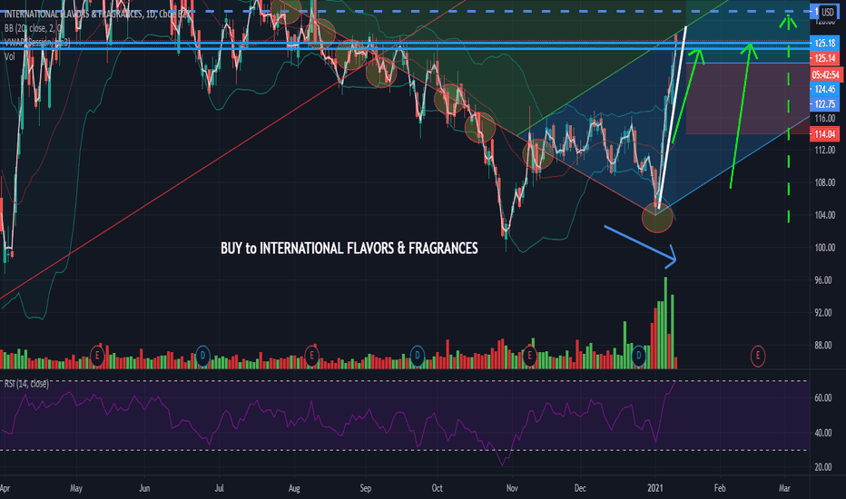The height and width of the screenshot is (499, 846).
Task: Open the earnings E marker in August
Action: pyautogui.click(x=311, y=356)
